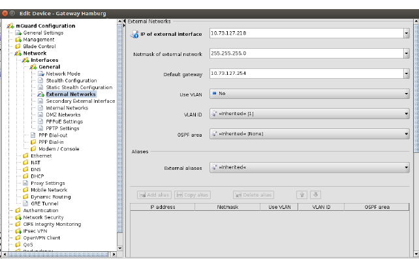The width and height of the screenshot is (419, 259).
Task: Move alias down with the arrow button
Action: tap(315, 195)
